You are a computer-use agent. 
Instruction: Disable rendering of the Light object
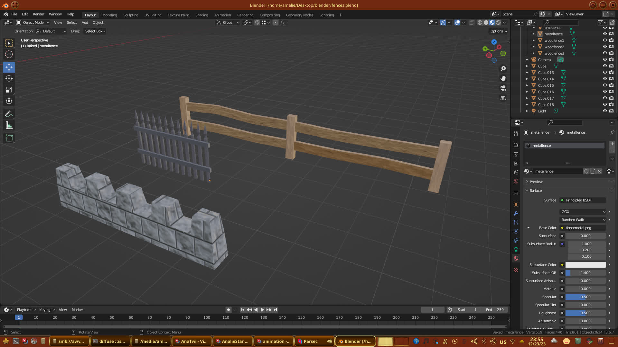(x=611, y=111)
